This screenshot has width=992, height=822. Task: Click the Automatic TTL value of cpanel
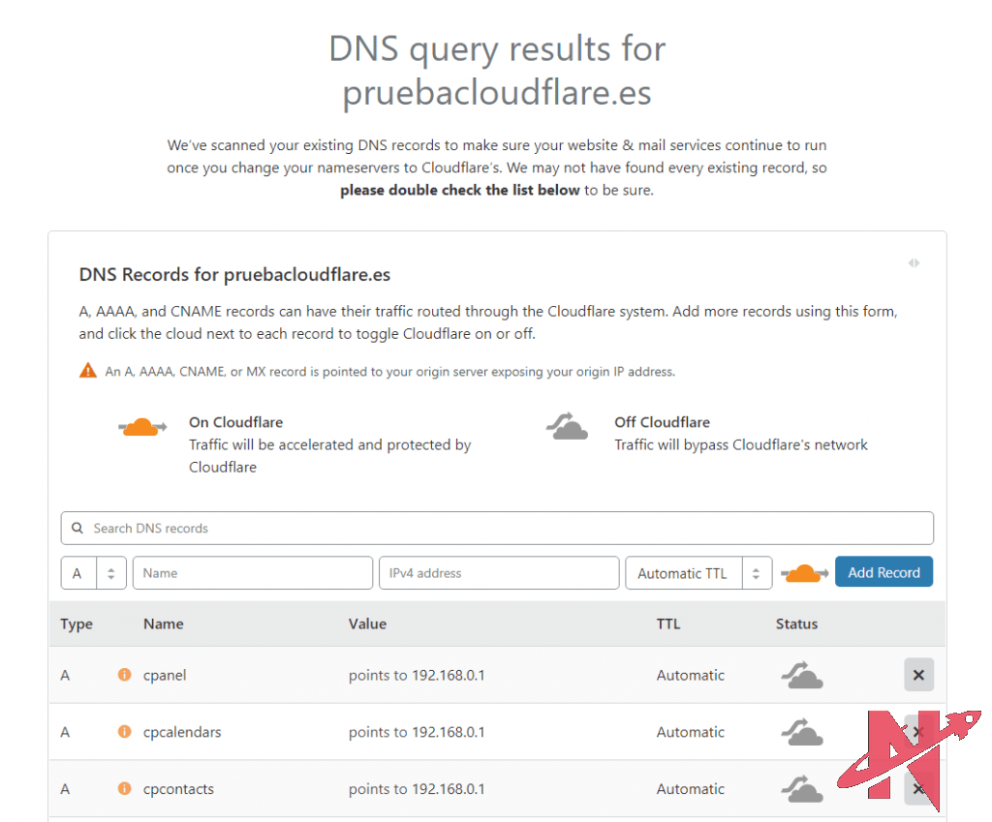pyautogui.click(x=690, y=675)
